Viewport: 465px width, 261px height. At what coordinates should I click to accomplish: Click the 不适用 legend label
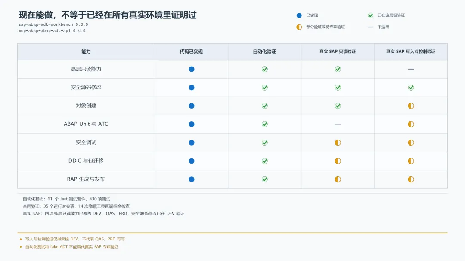pos(384,27)
